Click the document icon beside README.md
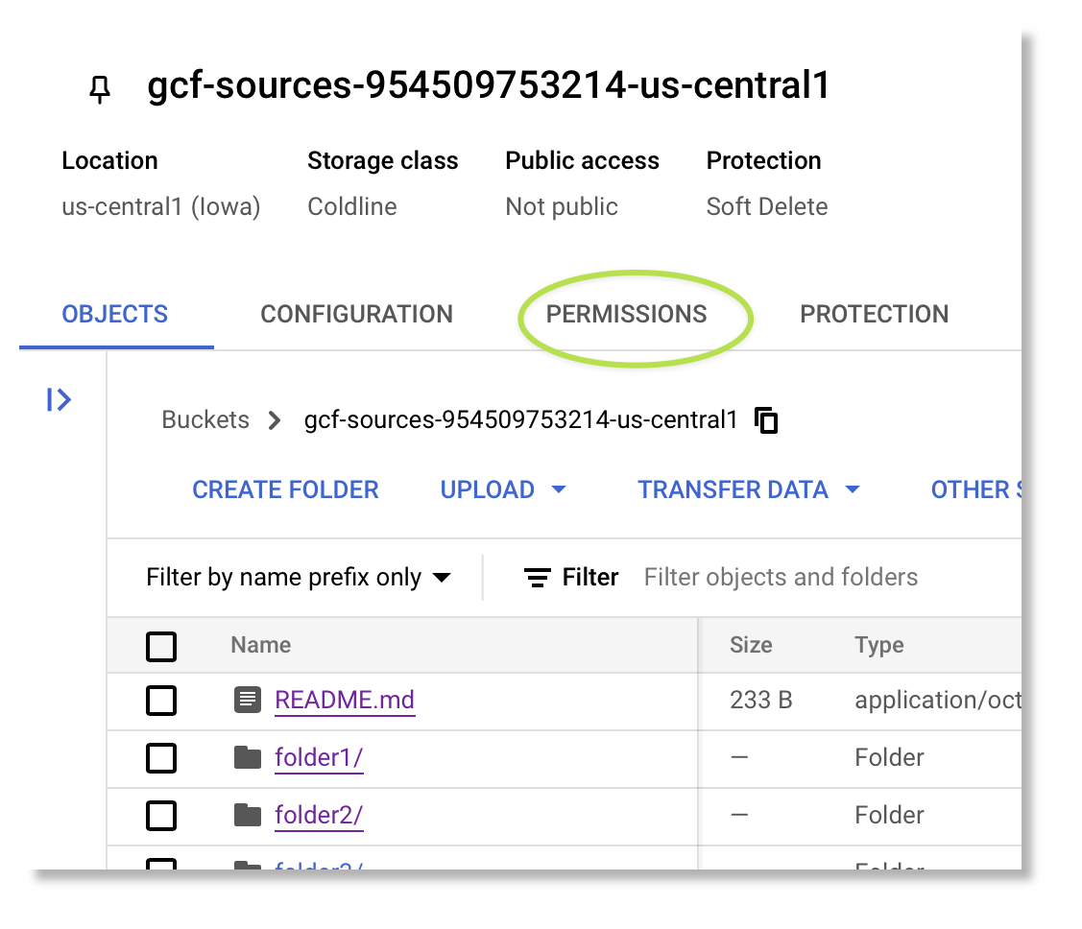The image size is (1082, 929). [248, 700]
